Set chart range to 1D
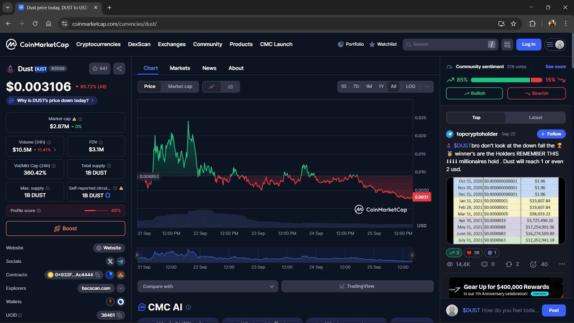 click(x=344, y=87)
